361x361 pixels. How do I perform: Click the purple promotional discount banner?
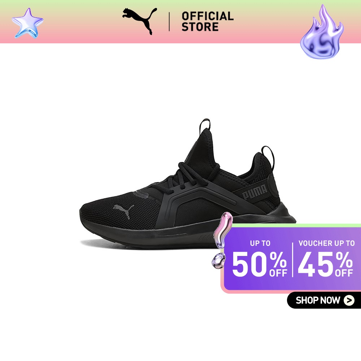[291, 258]
